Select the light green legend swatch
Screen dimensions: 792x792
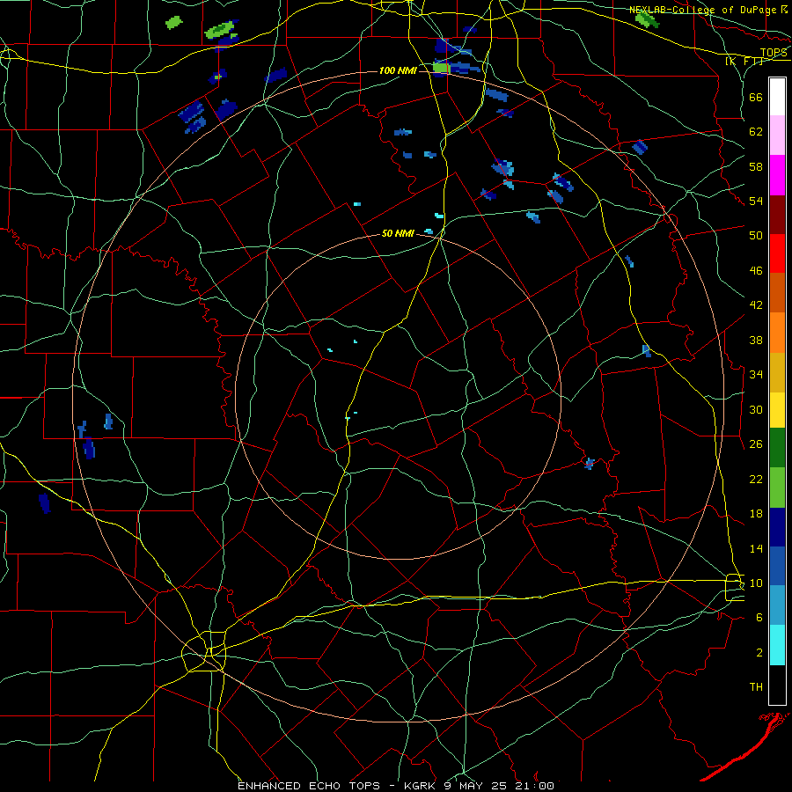pos(777,488)
